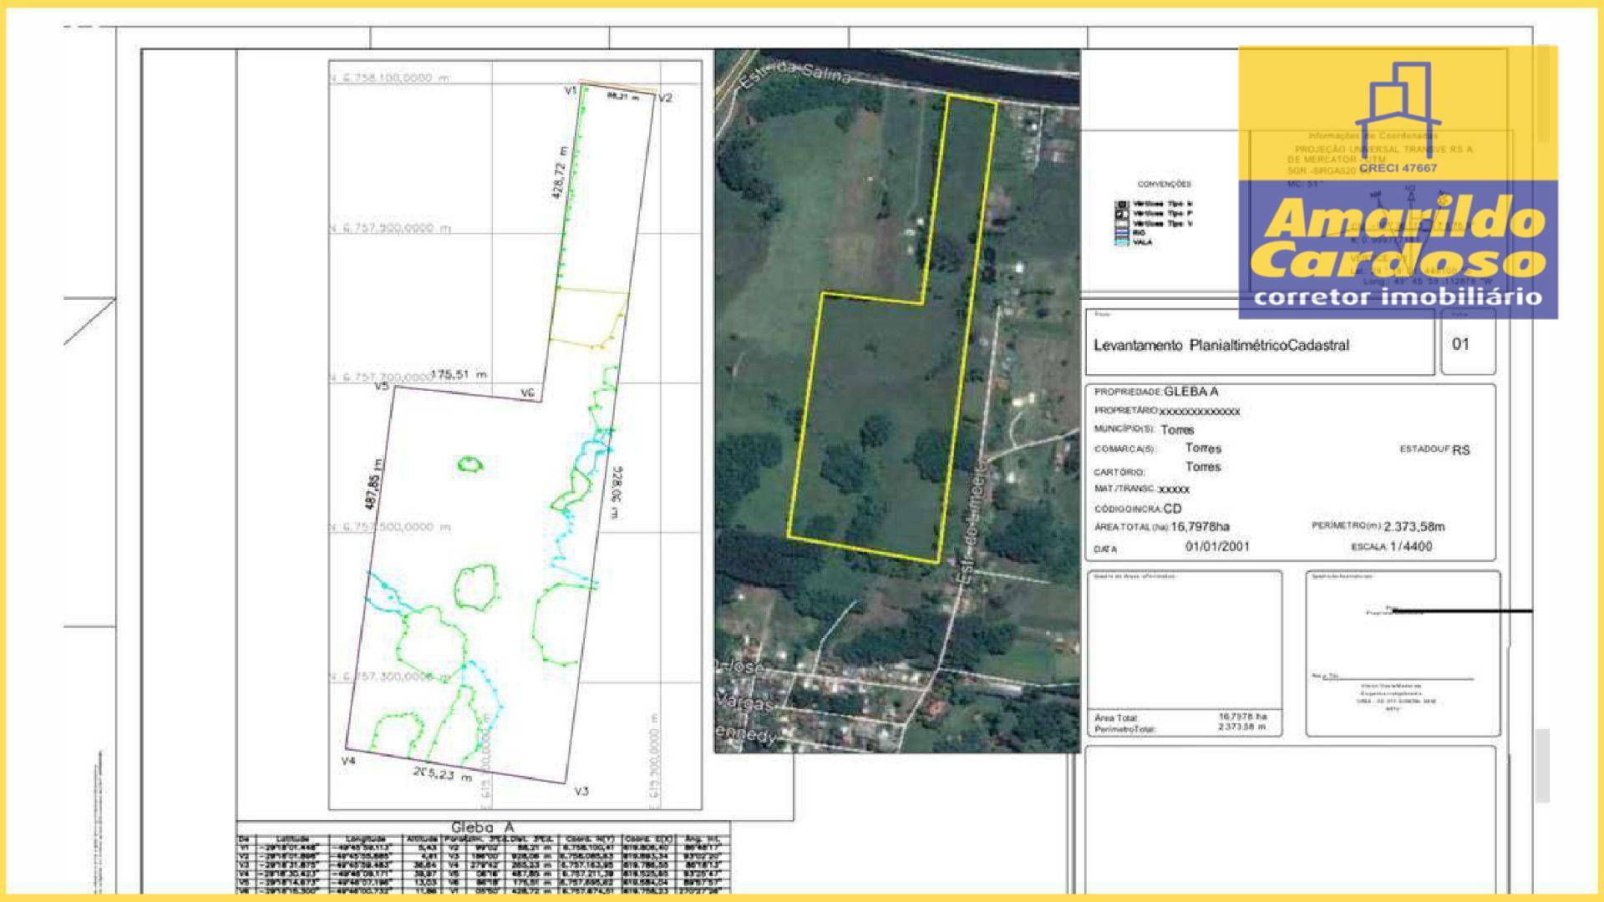Click the 'GLEBA A' property name value
Image resolution: width=1604 pixels, height=902 pixels.
click(1190, 392)
